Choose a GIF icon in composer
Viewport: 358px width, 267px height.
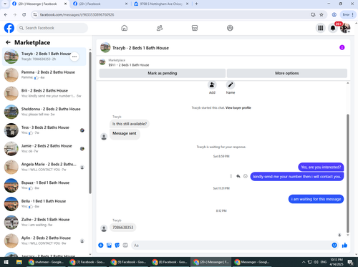click(125, 246)
